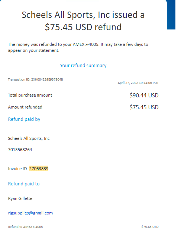Viewport: 181px width, 235px height.
Task: Click the $90.44 USD total purchase amount
Action: (x=144, y=95)
